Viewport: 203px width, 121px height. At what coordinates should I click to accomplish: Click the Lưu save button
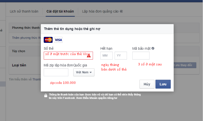tap(163, 84)
